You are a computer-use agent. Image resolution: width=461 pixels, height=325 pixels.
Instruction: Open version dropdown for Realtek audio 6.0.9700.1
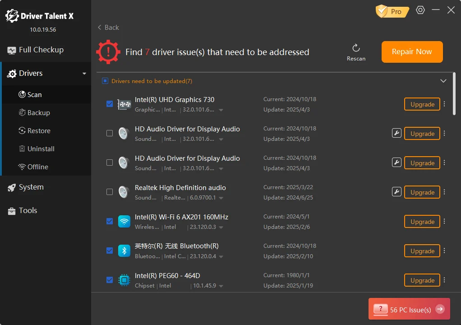(x=221, y=198)
